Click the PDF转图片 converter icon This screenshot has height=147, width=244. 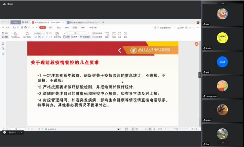click(27, 34)
